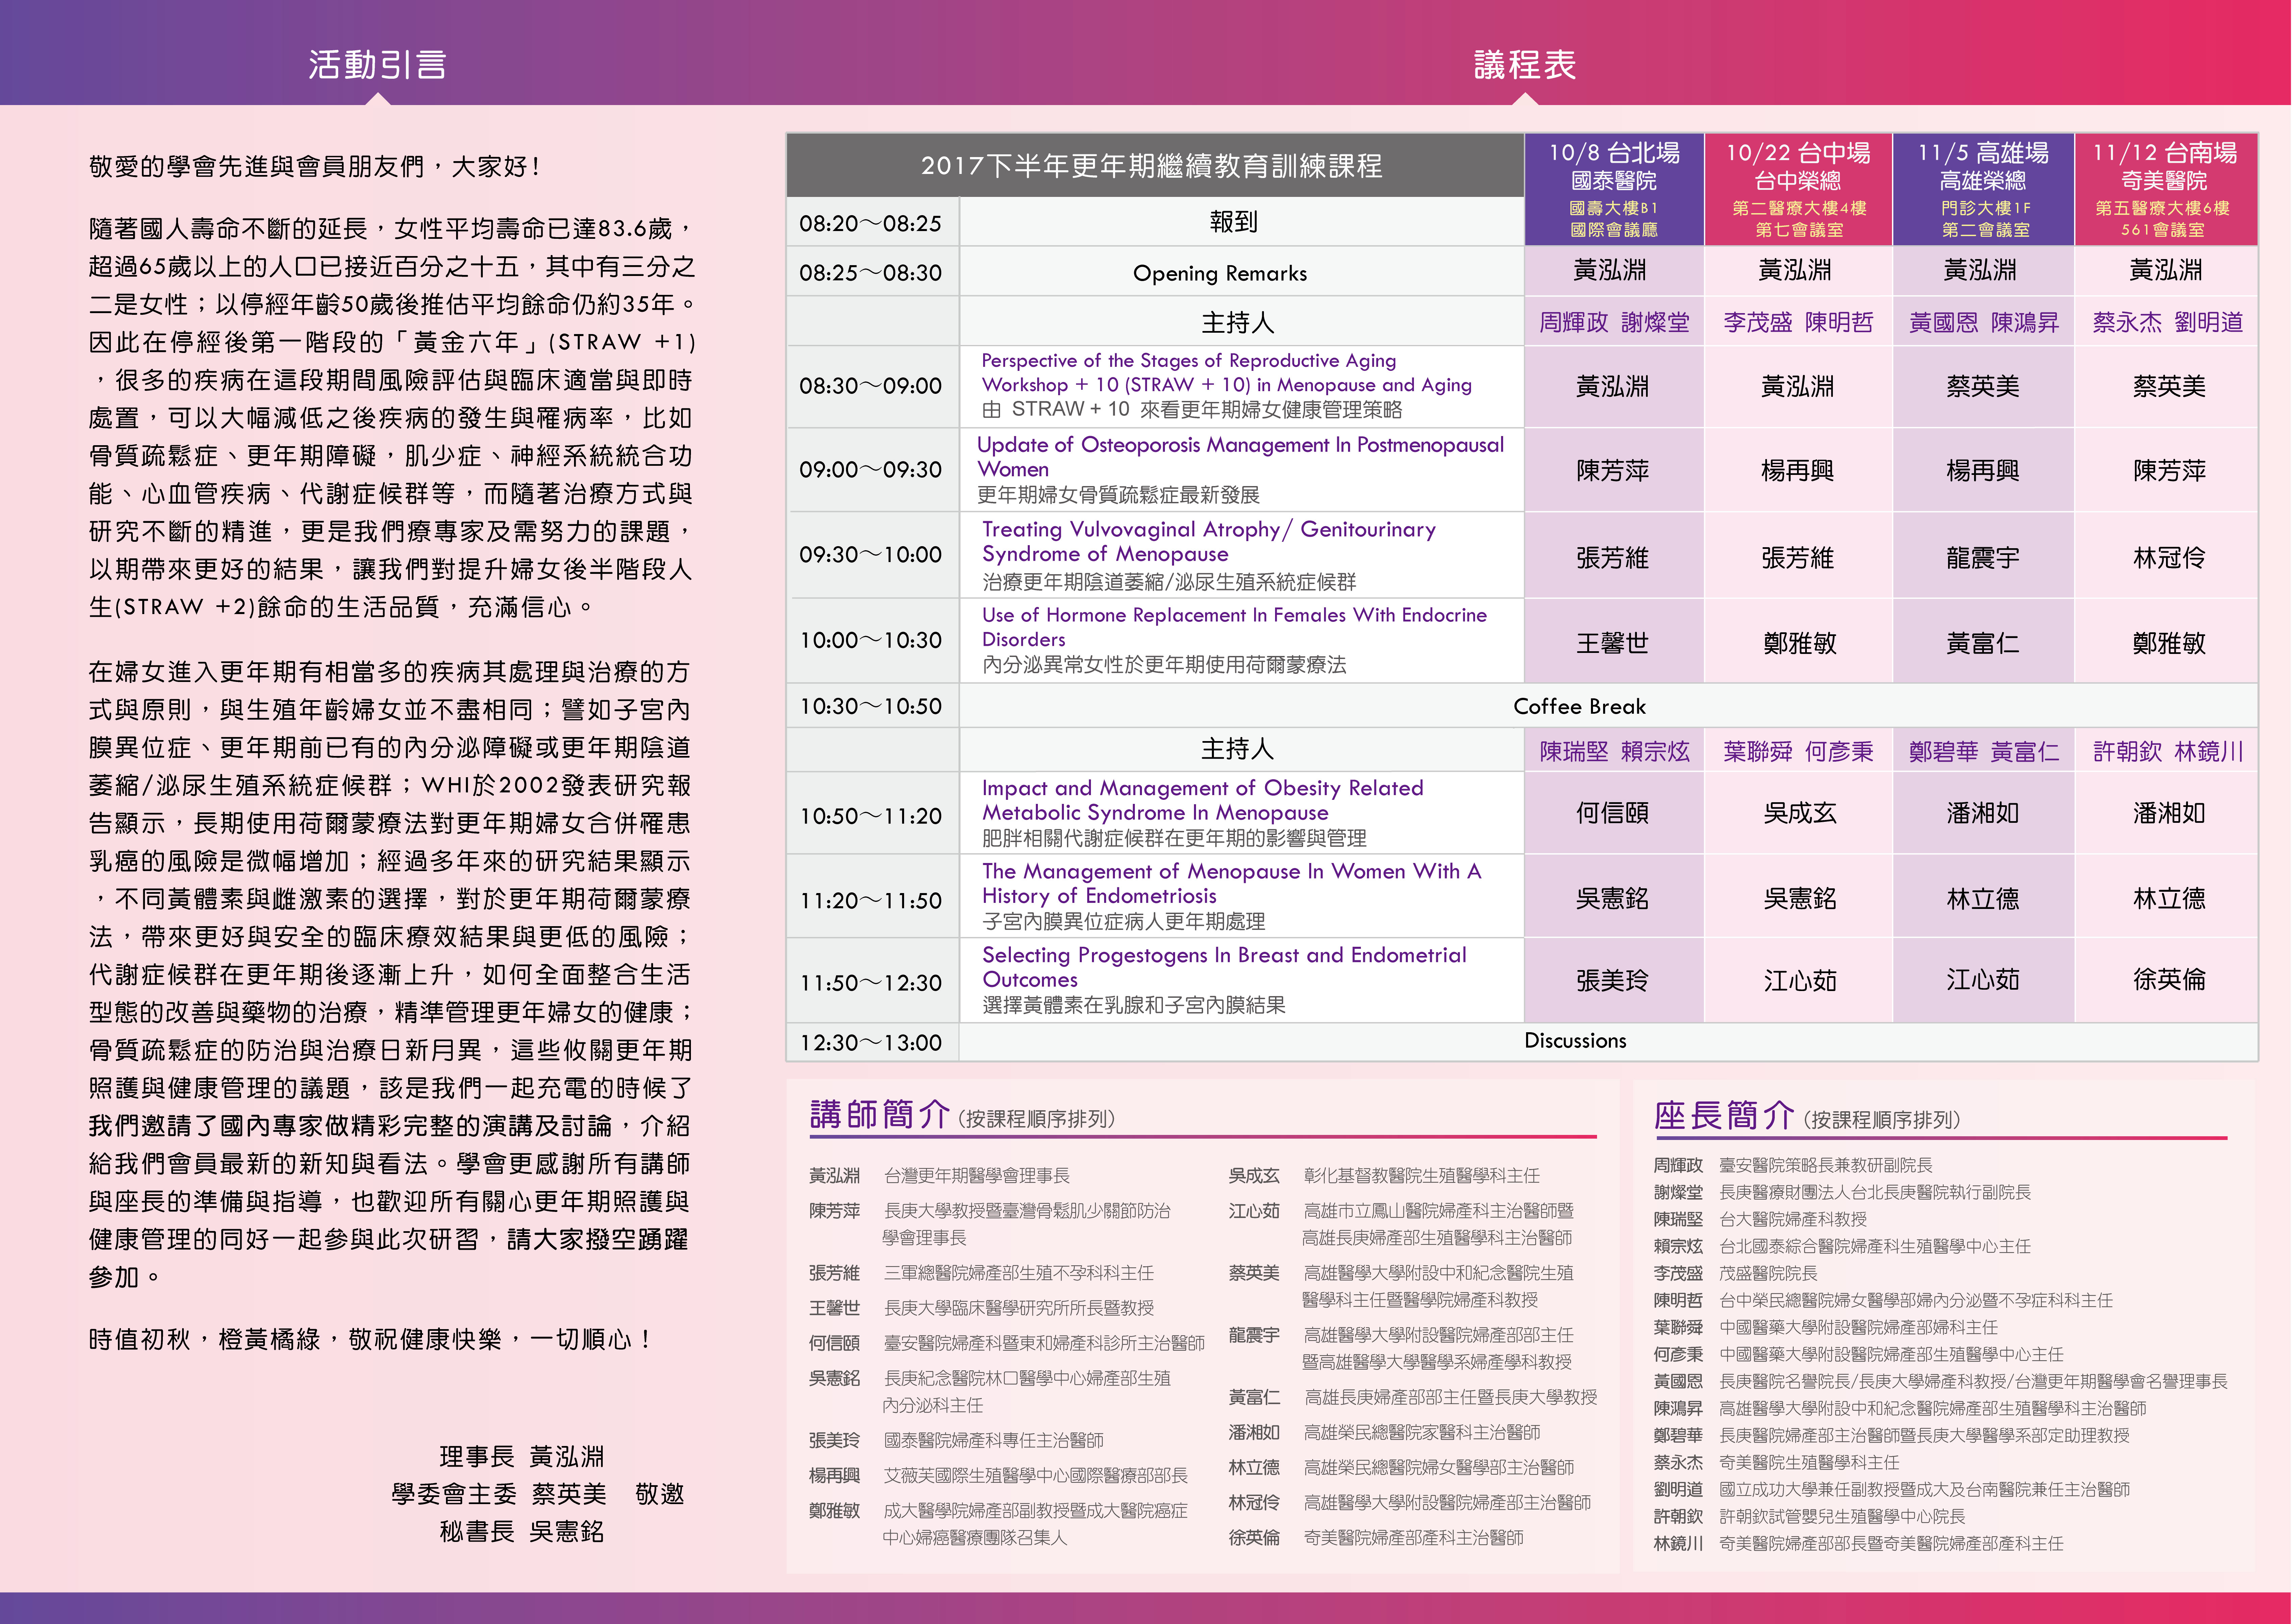Select the moderators cell 李茂盛 陳明哲
The image size is (2292, 1624).
(x=1798, y=322)
